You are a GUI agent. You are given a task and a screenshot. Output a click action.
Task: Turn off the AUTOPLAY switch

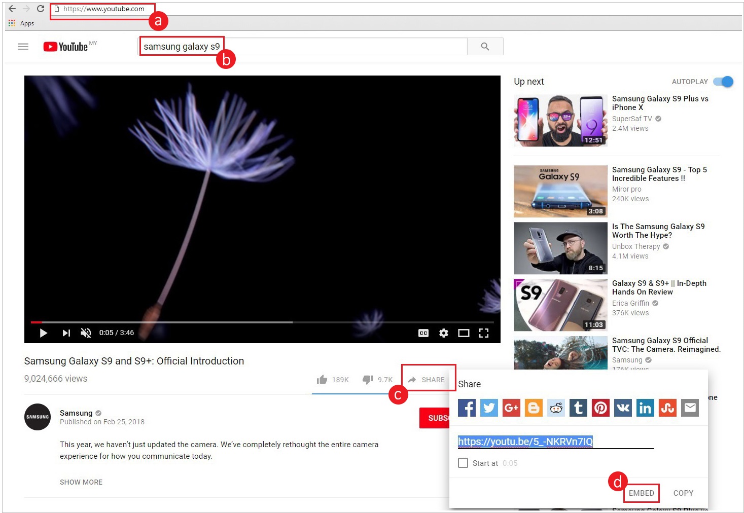click(723, 82)
